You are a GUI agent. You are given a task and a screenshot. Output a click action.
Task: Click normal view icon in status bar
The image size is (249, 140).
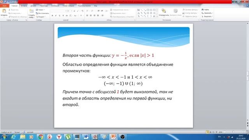tap(207, 132)
